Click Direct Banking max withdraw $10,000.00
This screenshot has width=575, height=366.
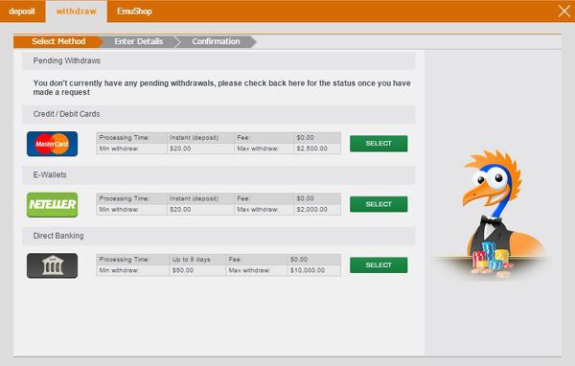pyautogui.click(x=308, y=270)
